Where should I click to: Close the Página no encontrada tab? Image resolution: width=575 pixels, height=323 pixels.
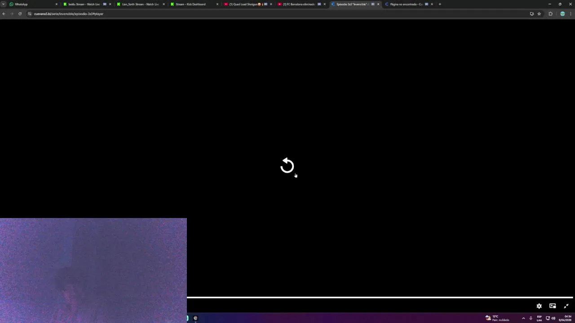click(432, 4)
